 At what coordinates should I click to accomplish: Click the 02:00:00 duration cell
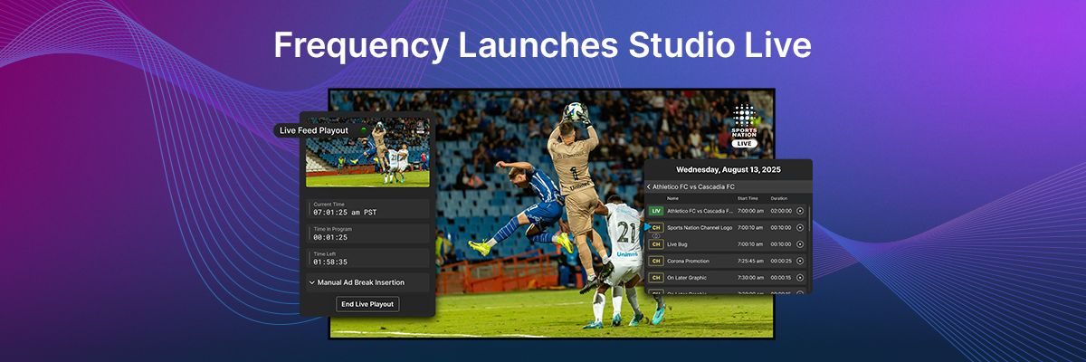coord(781,211)
